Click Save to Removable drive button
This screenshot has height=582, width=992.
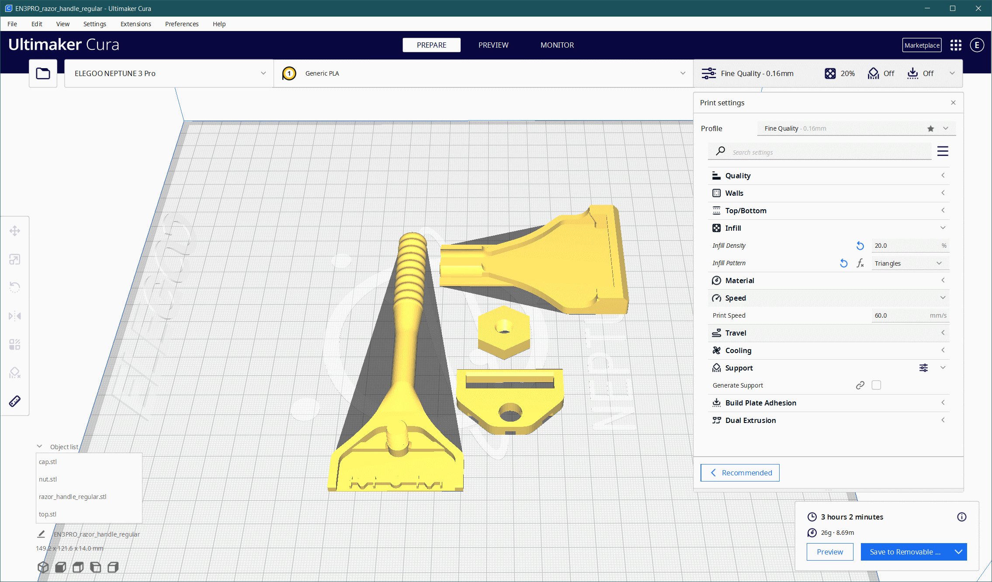tap(905, 552)
